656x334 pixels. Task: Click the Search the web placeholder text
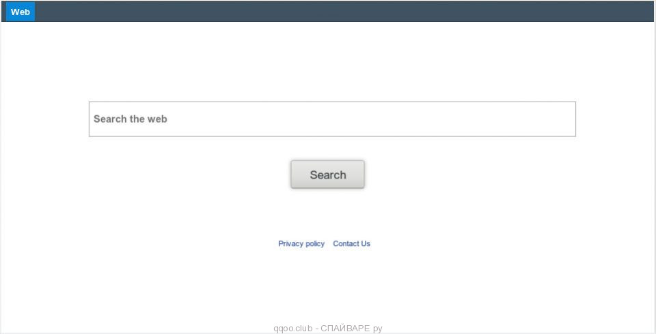click(x=130, y=119)
